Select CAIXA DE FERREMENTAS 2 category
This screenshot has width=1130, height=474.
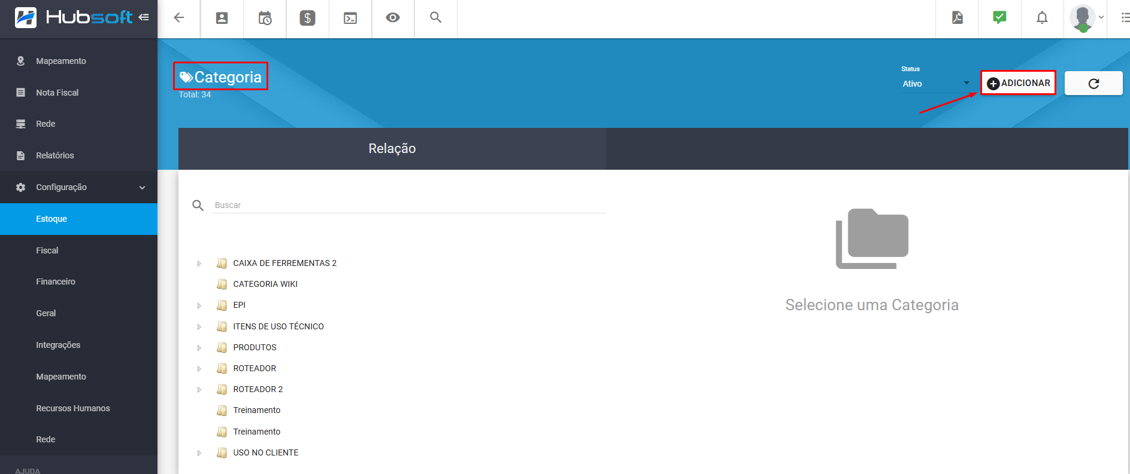[x=285, y=263]
